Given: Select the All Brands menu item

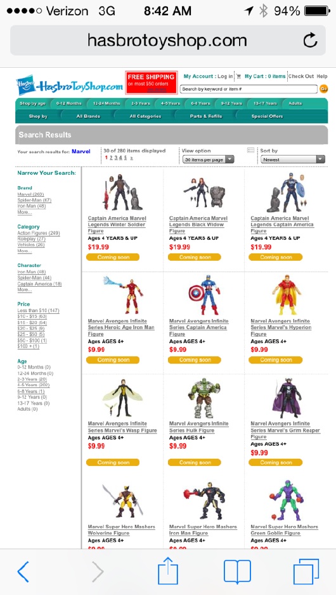Looking at the screenshot, I should [87, 116].
